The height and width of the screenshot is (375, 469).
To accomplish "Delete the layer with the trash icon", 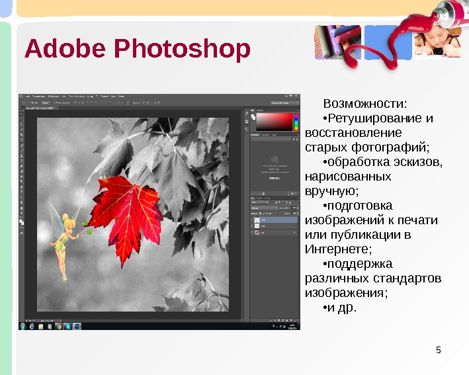I will point(295,321).
